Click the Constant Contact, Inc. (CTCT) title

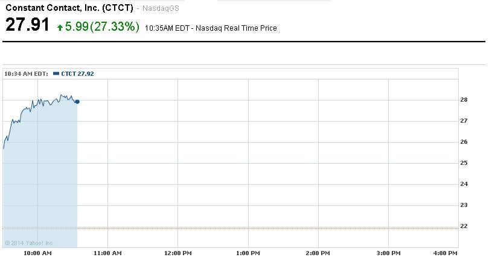69,9
